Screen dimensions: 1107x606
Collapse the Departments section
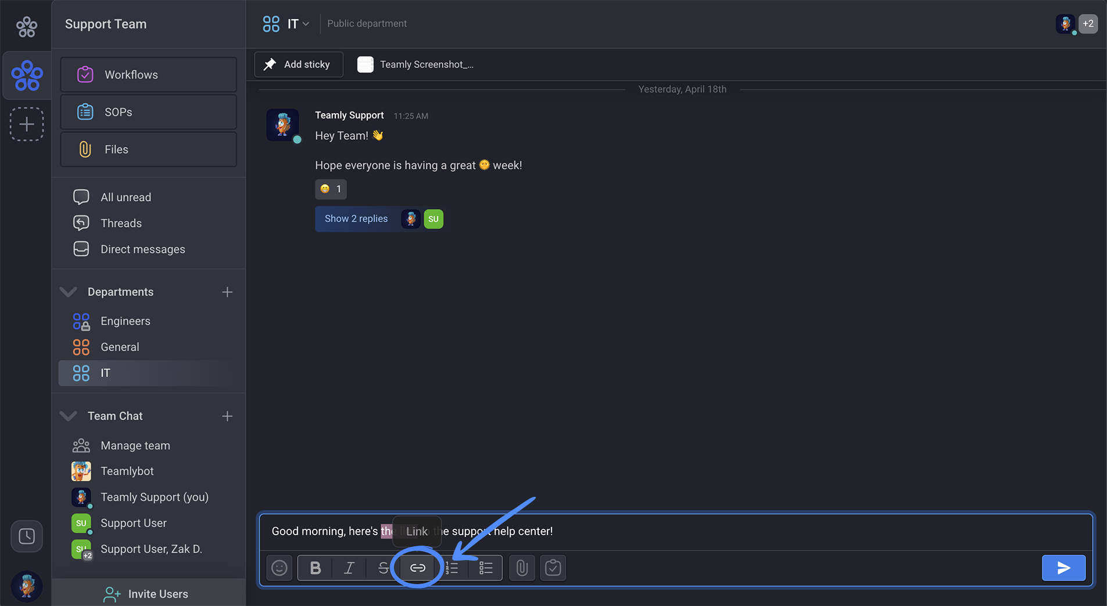tap(69, 292)
